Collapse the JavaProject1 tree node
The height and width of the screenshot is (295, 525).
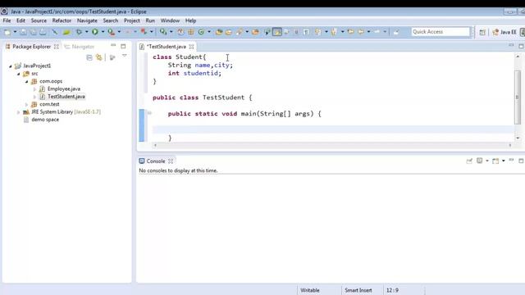click(11, 66)
